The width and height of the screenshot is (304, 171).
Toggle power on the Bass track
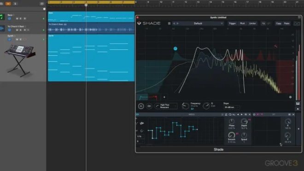click(x=9, y=18)
